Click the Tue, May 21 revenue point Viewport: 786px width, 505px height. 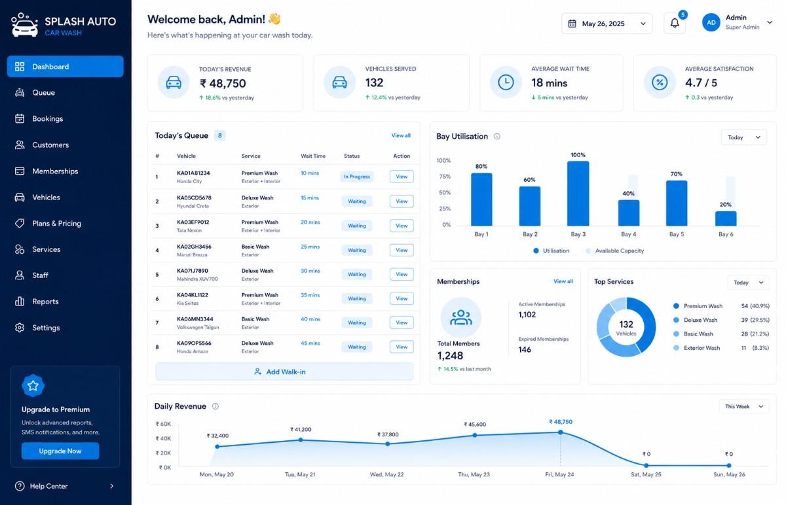[301, 440]
